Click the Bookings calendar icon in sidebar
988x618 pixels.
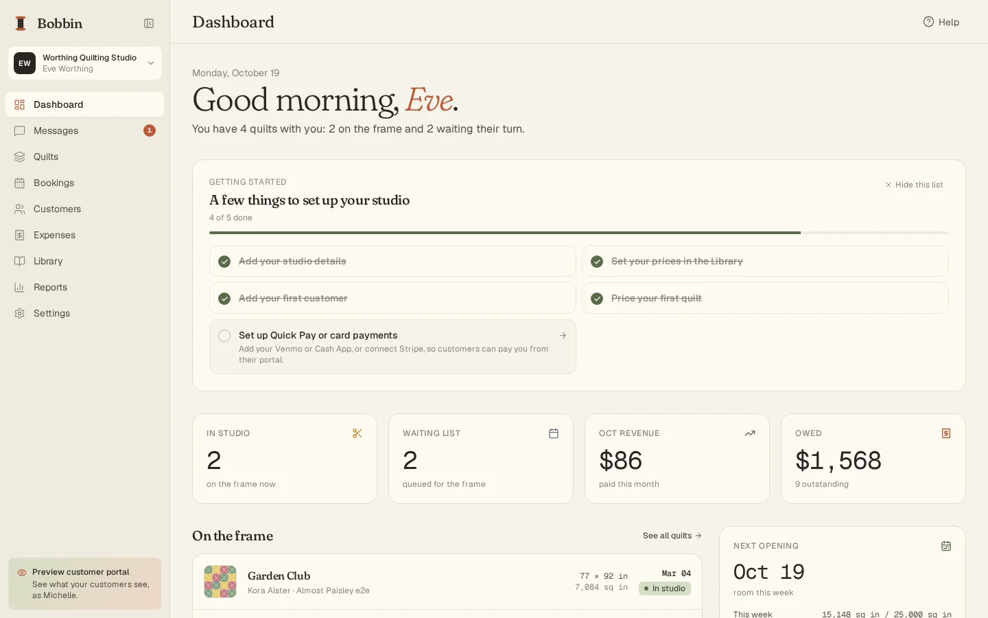click(x=20, y=183)
